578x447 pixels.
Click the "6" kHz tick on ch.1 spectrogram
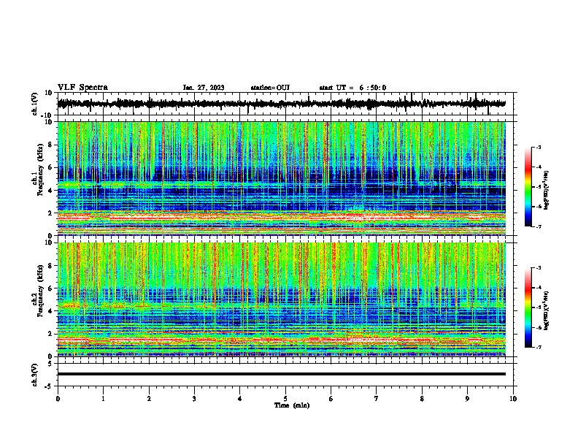(51, 168)
